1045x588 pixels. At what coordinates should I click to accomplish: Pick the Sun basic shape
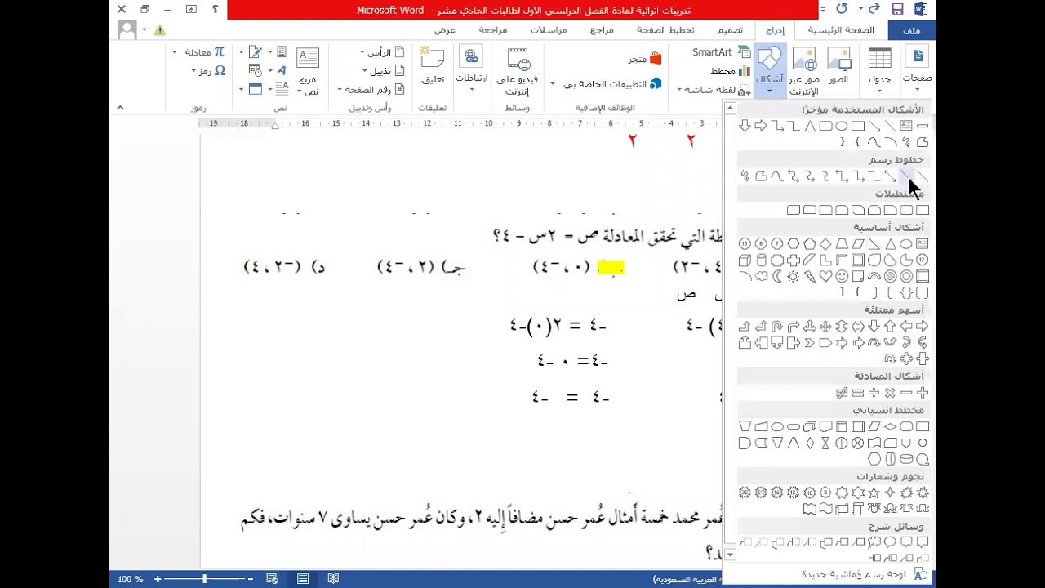coord(794,276)
